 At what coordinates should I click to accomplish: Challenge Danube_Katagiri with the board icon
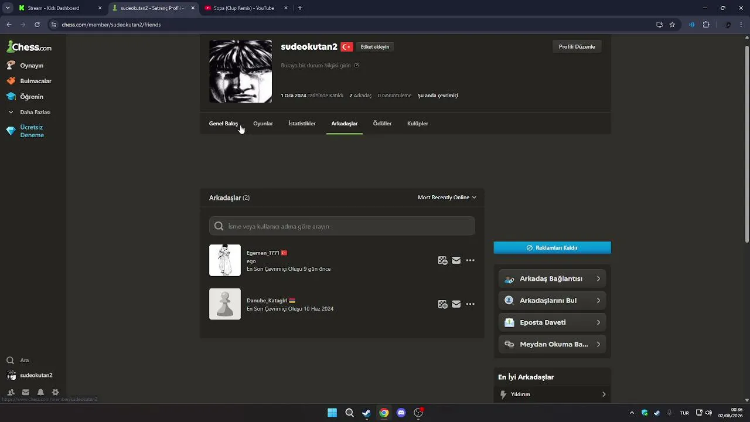443,304
